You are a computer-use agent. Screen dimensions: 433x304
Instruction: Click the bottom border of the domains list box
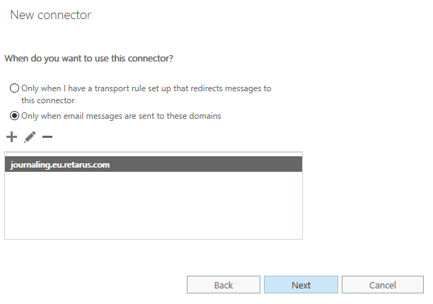[153, 239]
